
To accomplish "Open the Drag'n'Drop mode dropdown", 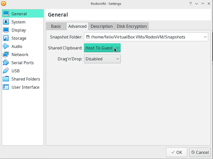I will (x=102, y=59).
